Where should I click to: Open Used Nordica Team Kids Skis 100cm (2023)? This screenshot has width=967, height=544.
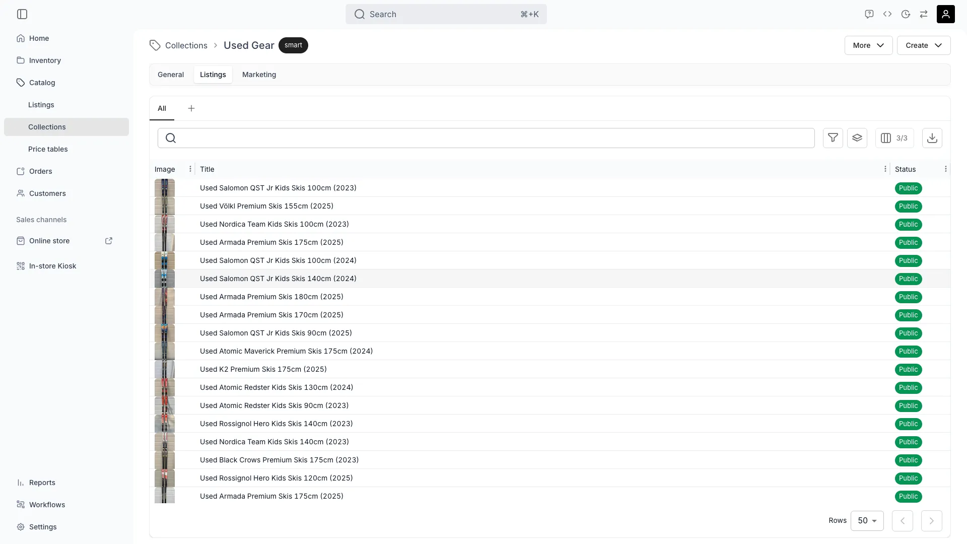tap(274, 224)
